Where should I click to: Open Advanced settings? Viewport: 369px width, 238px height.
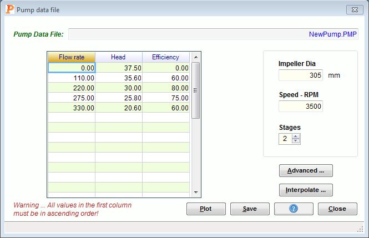[x=306, y=170]
